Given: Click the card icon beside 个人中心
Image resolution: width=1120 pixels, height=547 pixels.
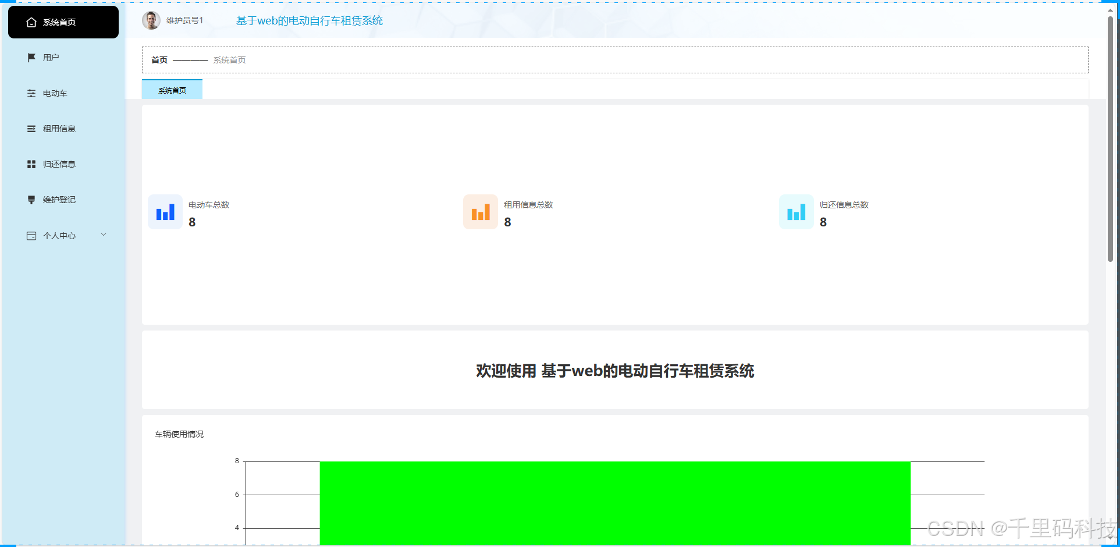Looking at the screenshot, I should [31, 236].
